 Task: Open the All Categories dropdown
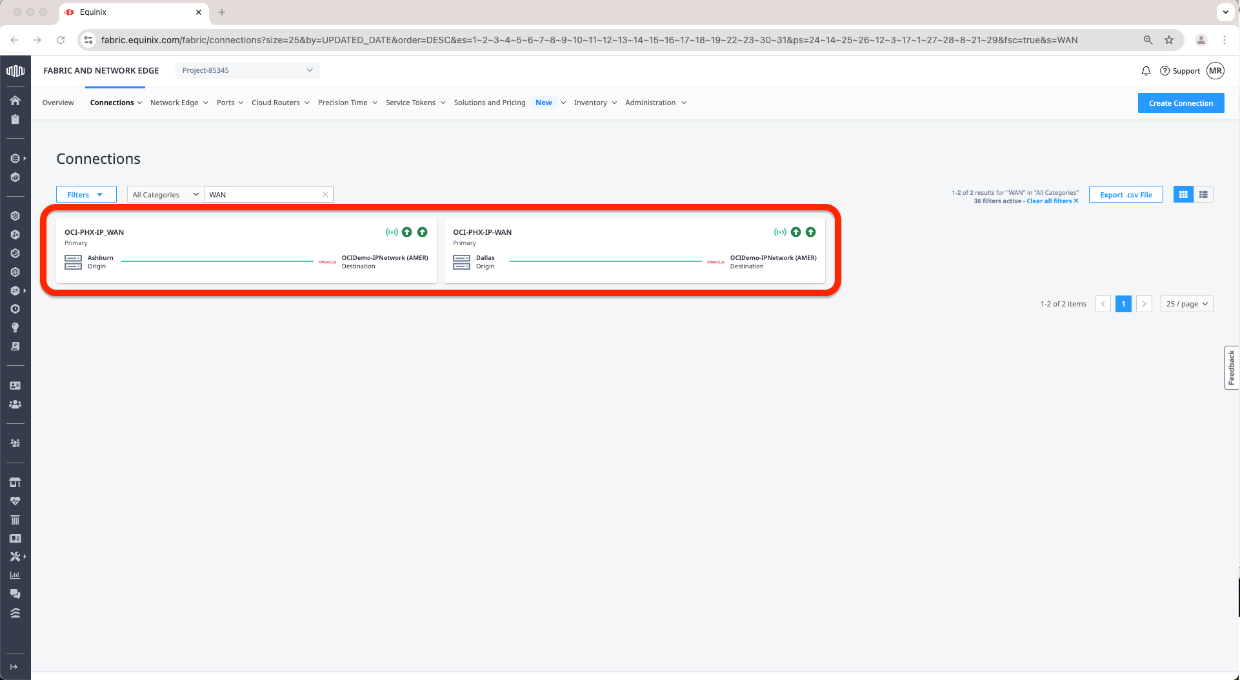pyautogui.click(x=165, y=195)
